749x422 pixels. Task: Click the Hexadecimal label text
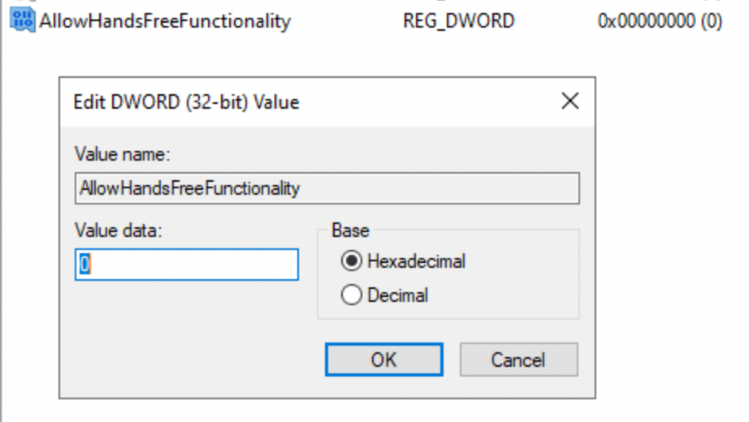416,262
